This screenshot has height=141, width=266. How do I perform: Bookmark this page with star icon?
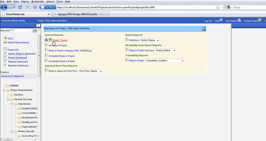coord(218,7)
